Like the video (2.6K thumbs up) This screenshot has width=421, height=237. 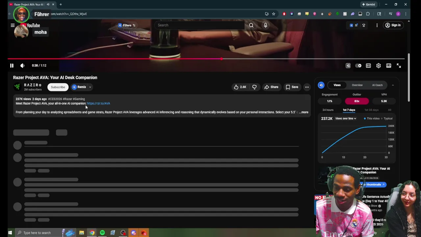point(240,87)
